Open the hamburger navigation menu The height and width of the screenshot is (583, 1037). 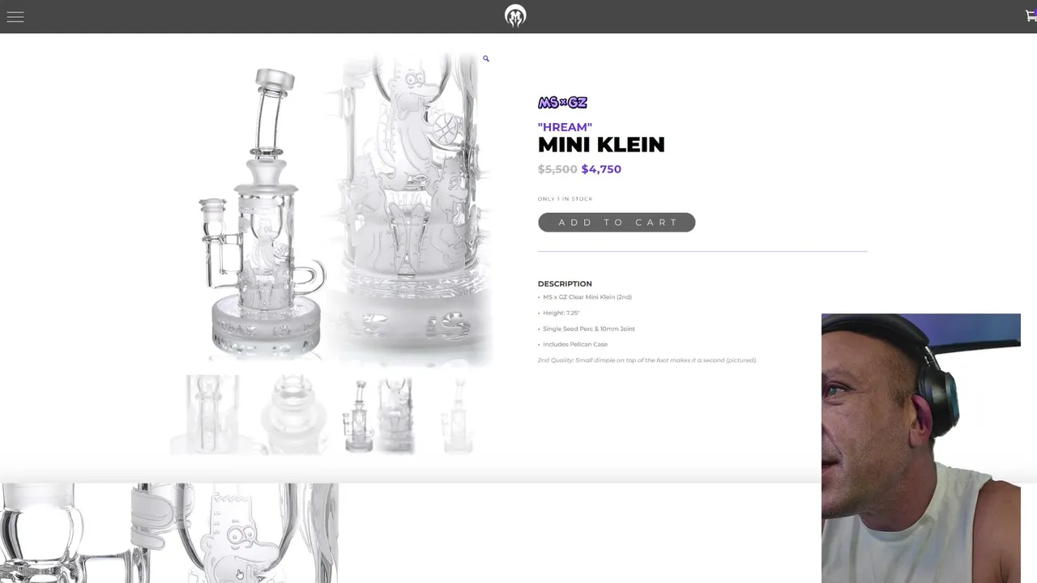coord(15,16)
